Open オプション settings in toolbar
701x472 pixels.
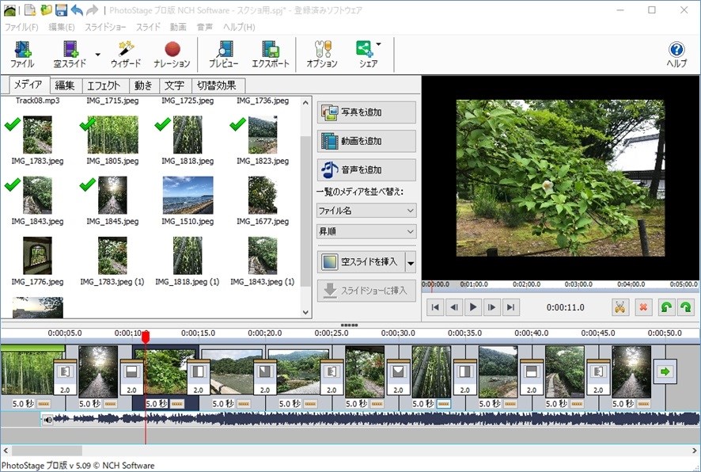click(321, 55)
